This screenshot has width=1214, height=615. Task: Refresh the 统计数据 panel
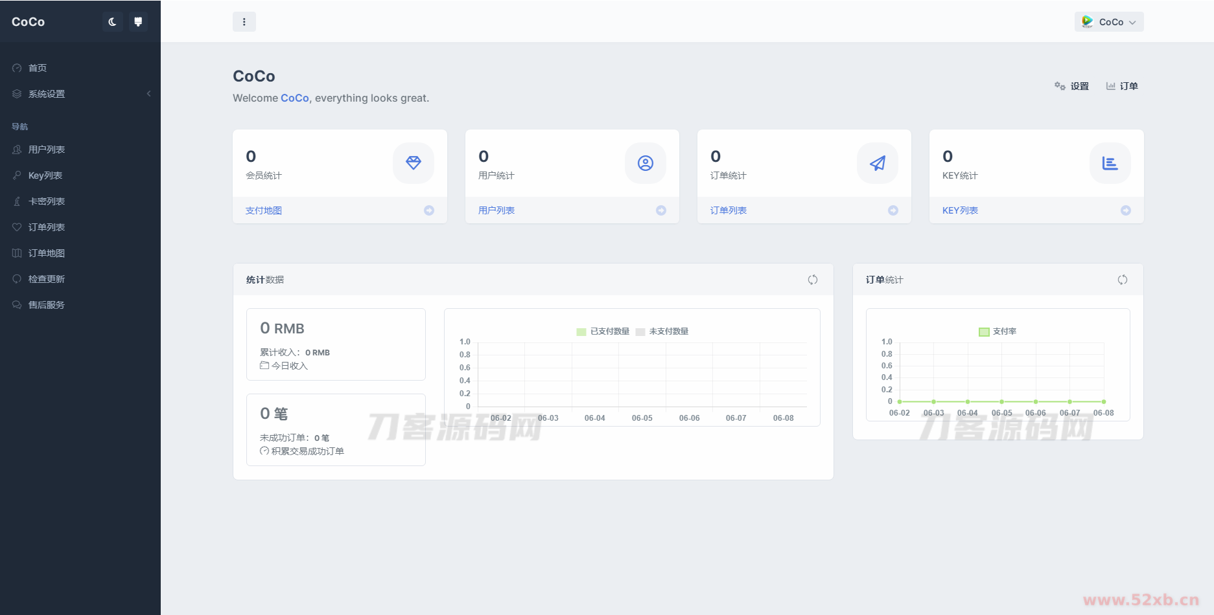(812, 280)
